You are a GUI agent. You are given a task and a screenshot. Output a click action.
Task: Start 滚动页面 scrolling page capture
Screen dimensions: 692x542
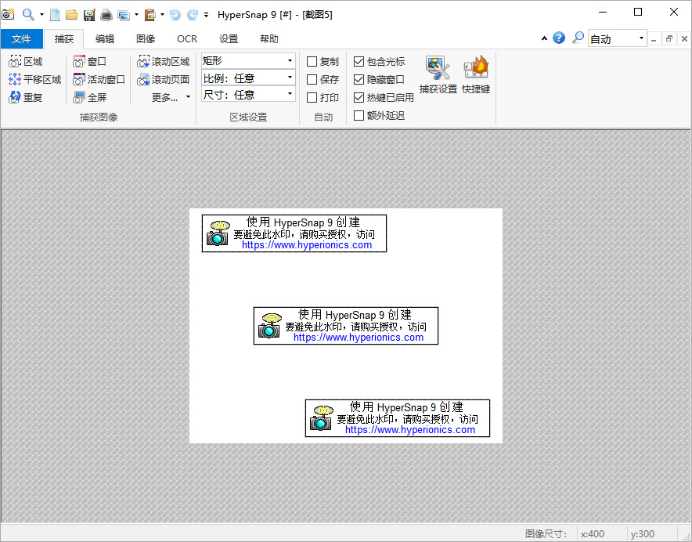(x=164, y=80)
